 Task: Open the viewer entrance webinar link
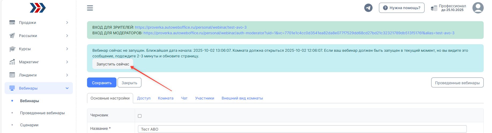191,27
